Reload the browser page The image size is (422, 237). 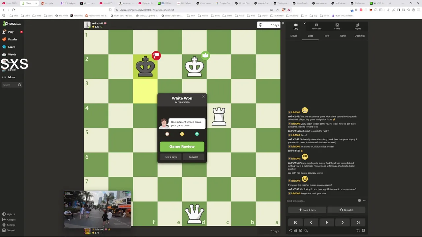(13, 10)
